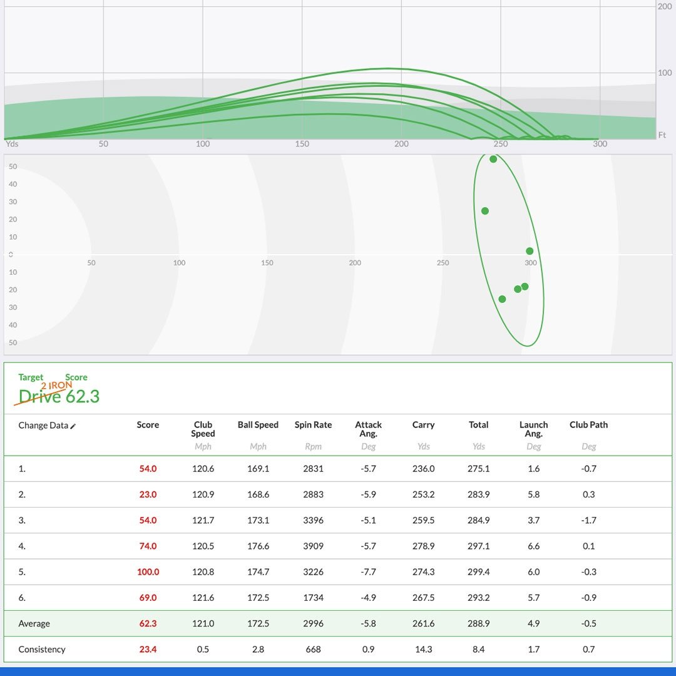This screenshot has width=676, height=676.
Task: Click the 2996 average spin rate
Action: click(314, 623)
